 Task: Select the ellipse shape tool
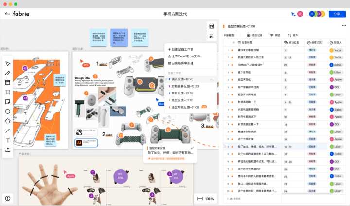8,112
